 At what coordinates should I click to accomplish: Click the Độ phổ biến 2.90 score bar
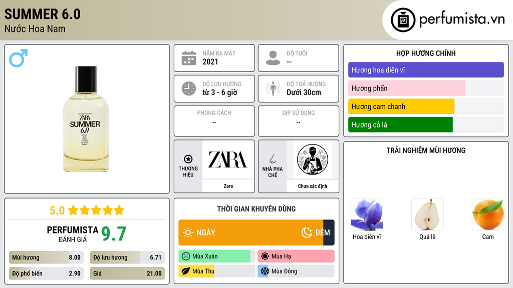46,273
